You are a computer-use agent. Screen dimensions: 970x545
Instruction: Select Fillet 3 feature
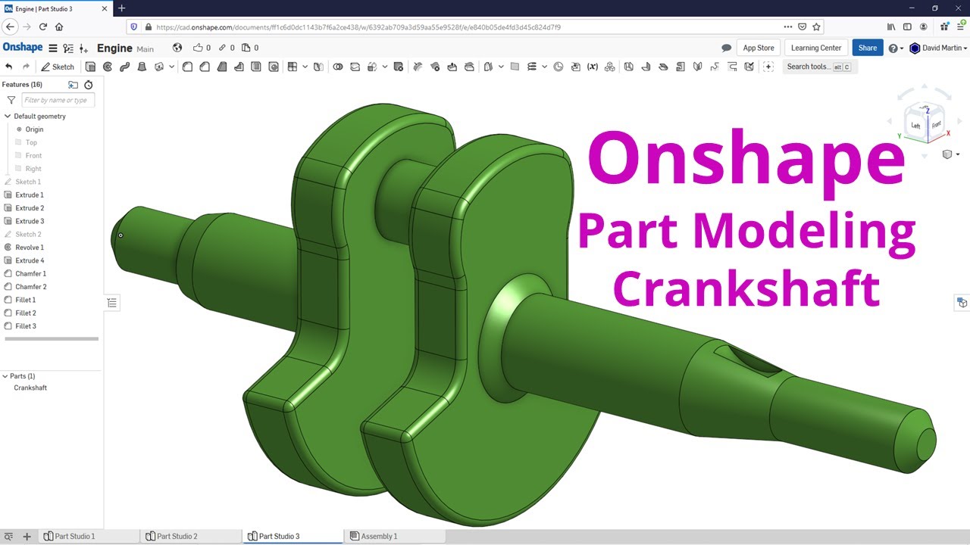pyautogui.click(x=26, y=326)
